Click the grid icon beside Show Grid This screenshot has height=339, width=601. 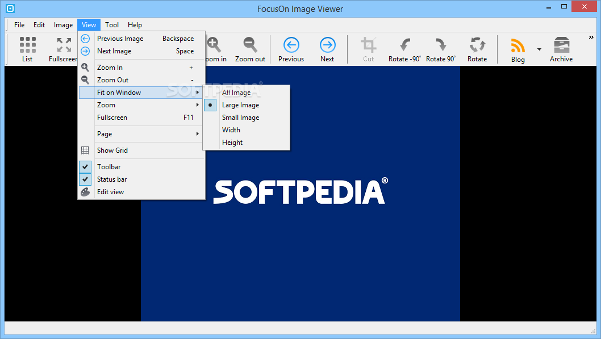85,150
